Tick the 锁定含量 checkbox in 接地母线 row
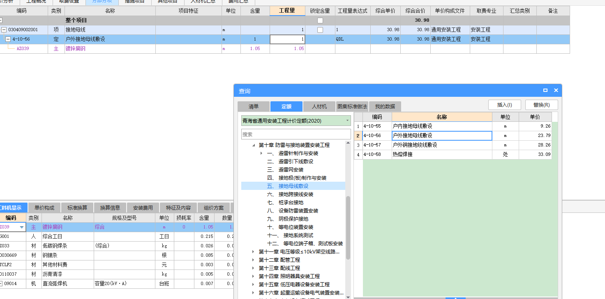Screen dimensions: 605x299 320,30
